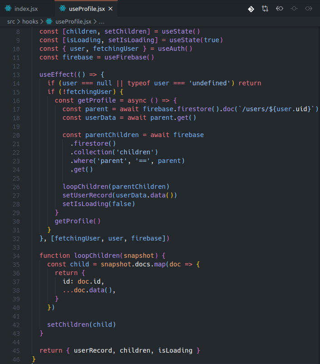The image size is (320, 364).
Task: Click the useEffect call on line 13
Action: (56, 75)
